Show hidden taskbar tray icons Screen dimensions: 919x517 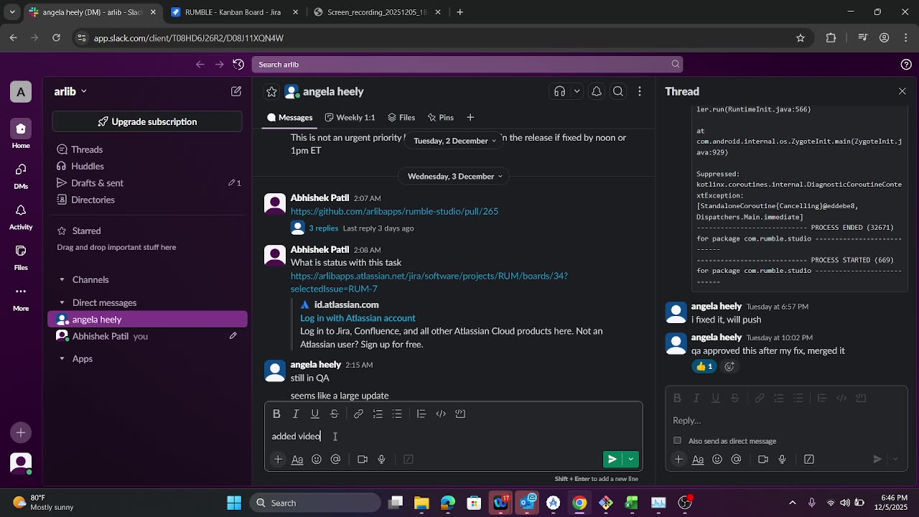(x=793, y=503)
